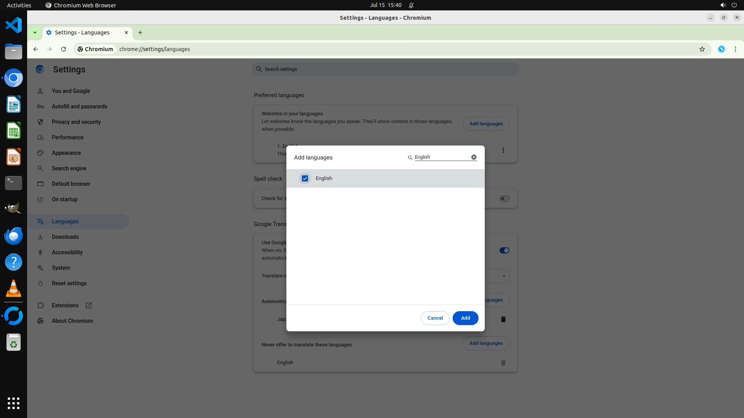Close the Settings - Languages tab
Viewport: 744px width, 418px height.
pos(126,33)
